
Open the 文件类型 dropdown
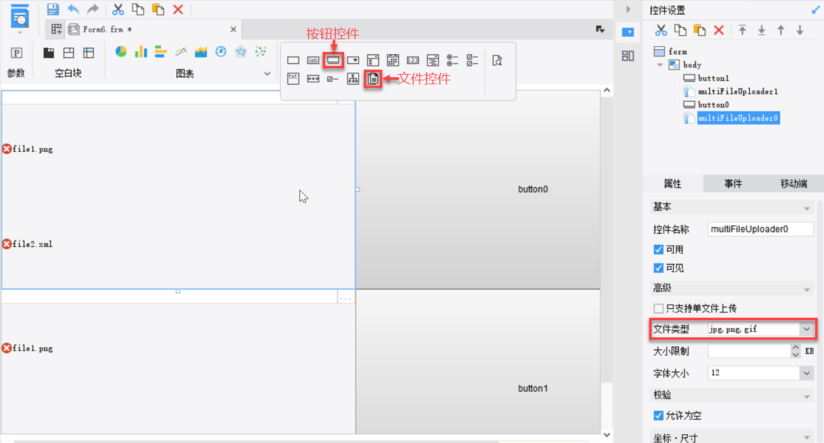[x=806, y=329]
